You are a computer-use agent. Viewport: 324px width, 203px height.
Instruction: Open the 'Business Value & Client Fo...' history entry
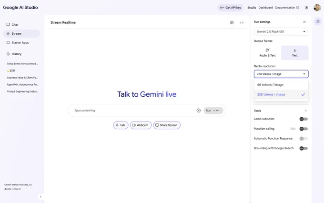click(x=22, y=78)
